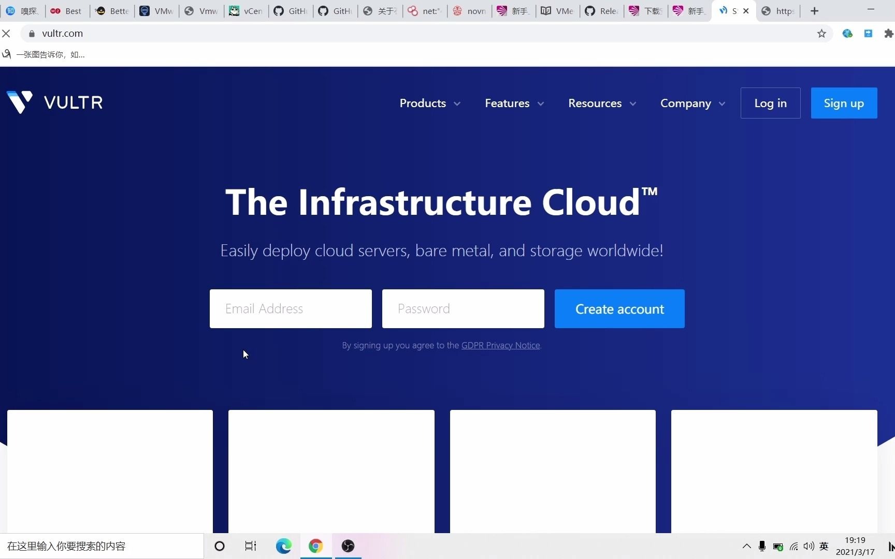The width and height of the screenshot is (895, 559).
Task: Click the heading The Infrastructure Cloud
Action: coord(442,202)
